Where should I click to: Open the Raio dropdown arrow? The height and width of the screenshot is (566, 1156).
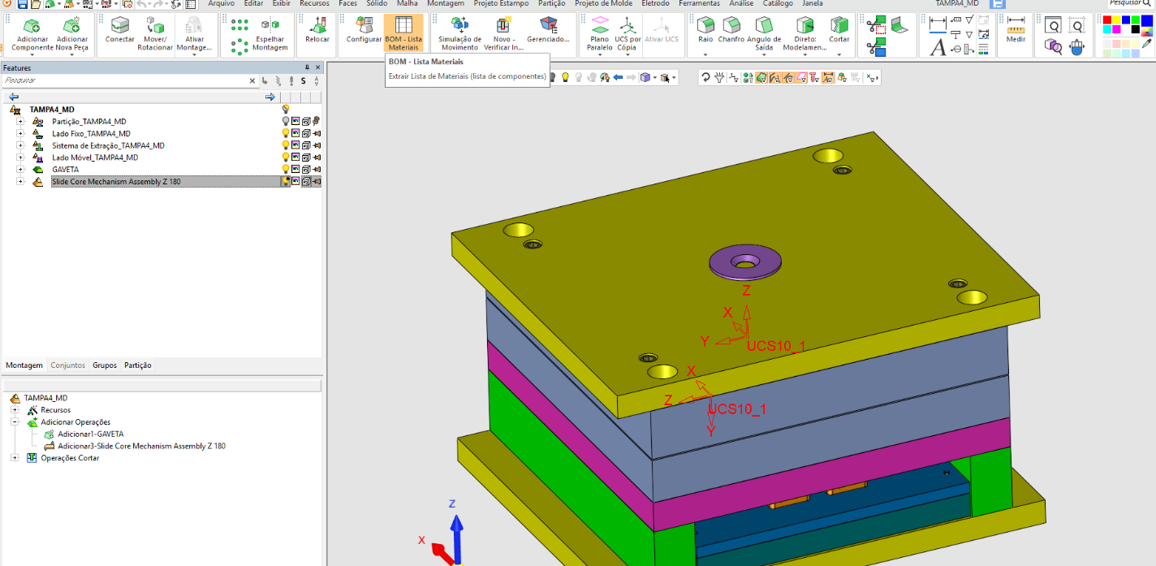(x=705, y=54)
